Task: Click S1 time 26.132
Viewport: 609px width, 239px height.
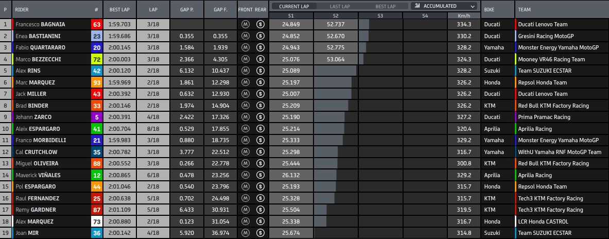Action: point(291,175)
